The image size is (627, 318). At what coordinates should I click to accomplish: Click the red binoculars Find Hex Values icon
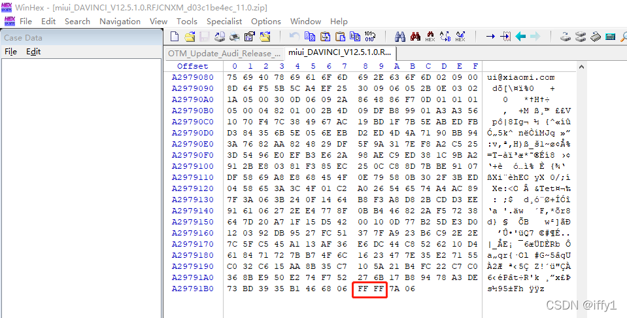(415, 37)
